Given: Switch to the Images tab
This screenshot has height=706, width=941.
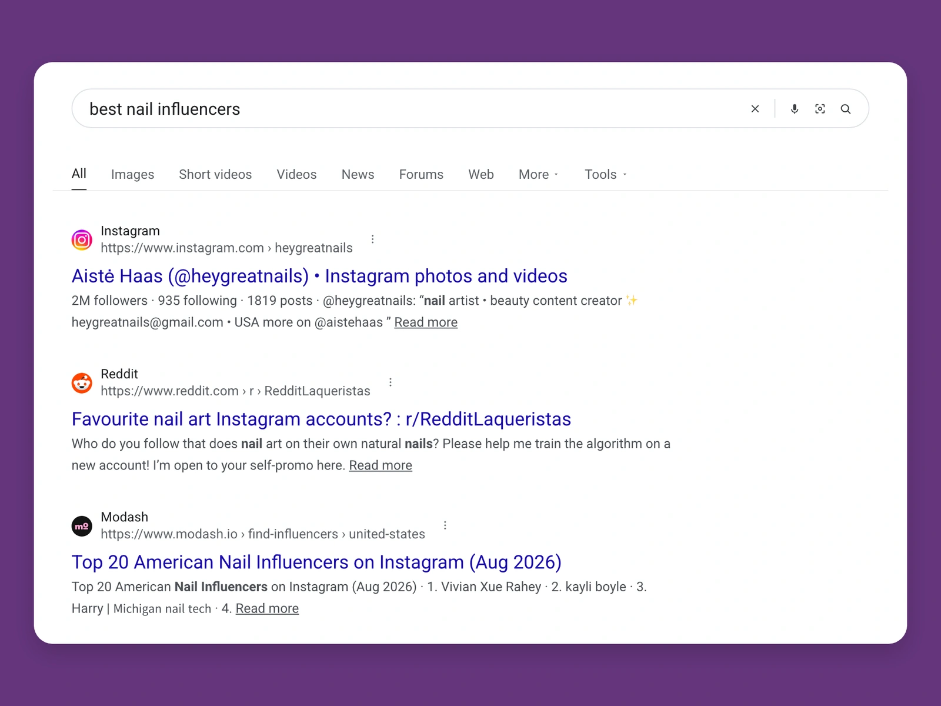Looking at the screenshot, I should click(132, 174).
